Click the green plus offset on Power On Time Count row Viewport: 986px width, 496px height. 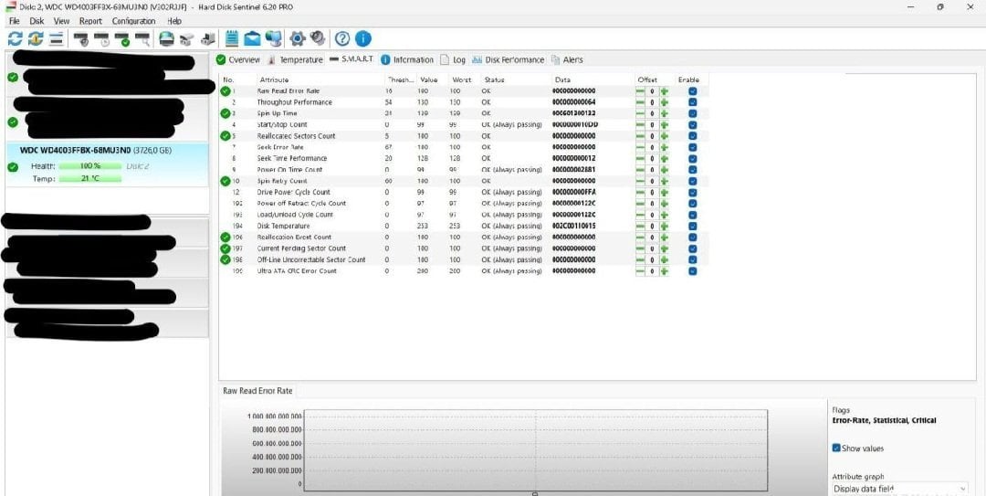click(664, 170)
